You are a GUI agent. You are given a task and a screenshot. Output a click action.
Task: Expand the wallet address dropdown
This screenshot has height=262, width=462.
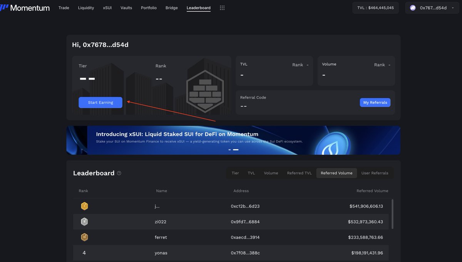[x=452, y=8]
